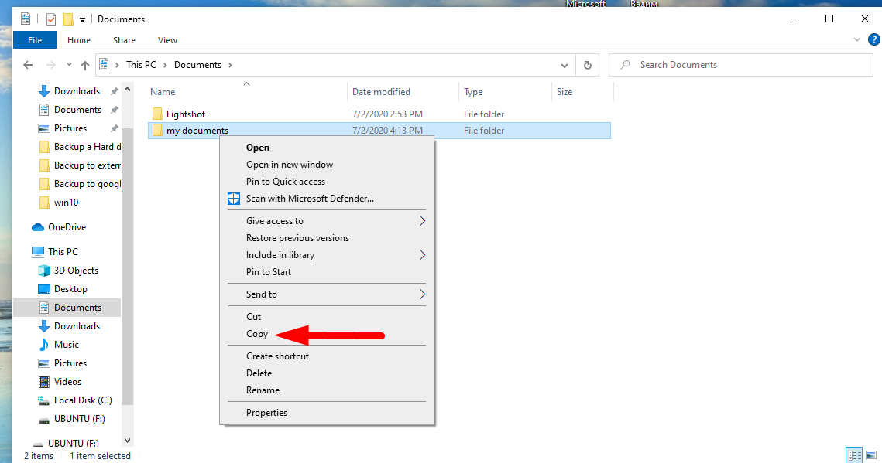Expand the Send to submenu
Viewport: 882px width, 463px height.
pos(262,294)
